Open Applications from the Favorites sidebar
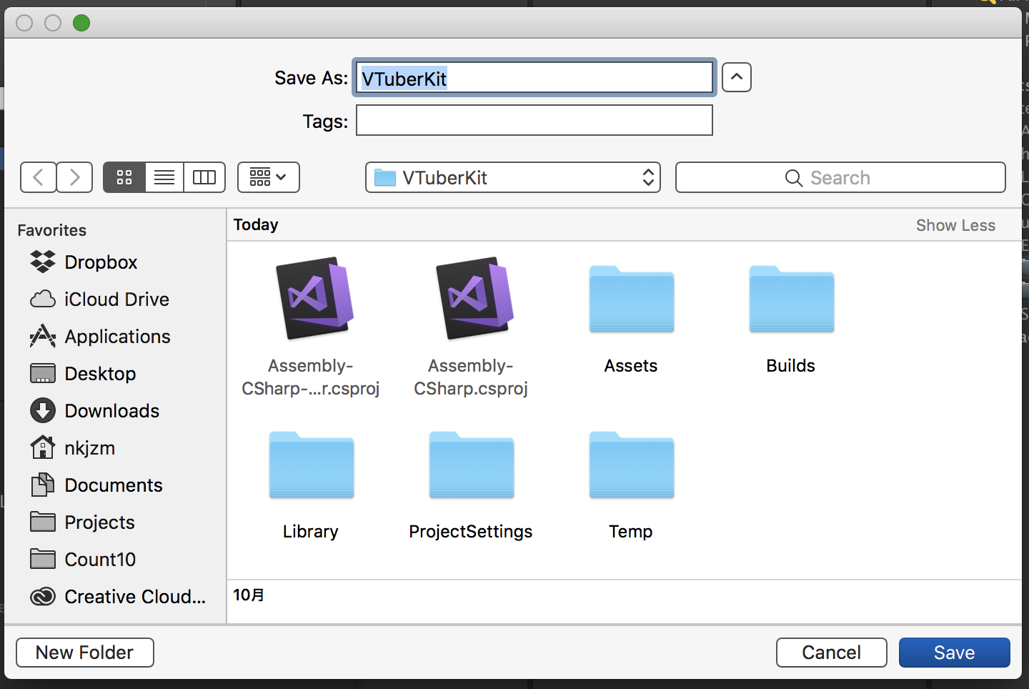 pyautogui.click(x=100, y=337)
